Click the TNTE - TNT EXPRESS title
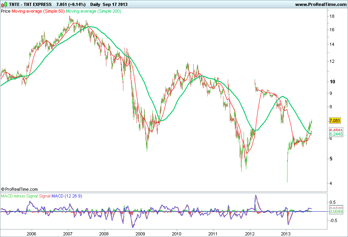This screenshot has width=348, height=237. pyautogui.click(x=30, y=4)
